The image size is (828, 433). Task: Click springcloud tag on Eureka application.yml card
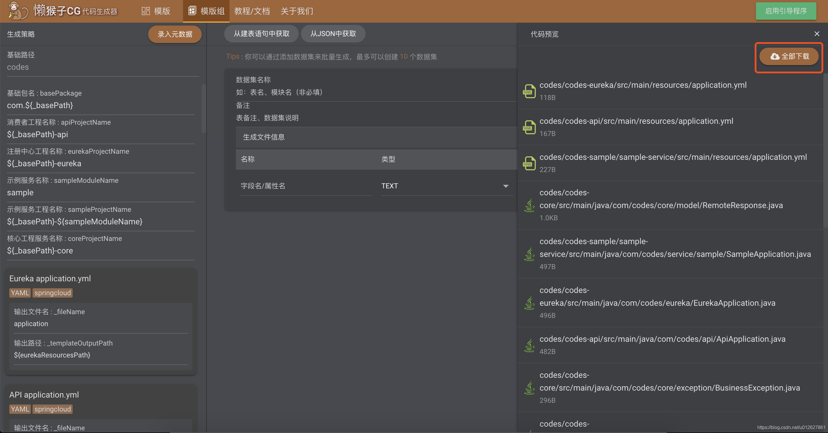pos(52,293)
